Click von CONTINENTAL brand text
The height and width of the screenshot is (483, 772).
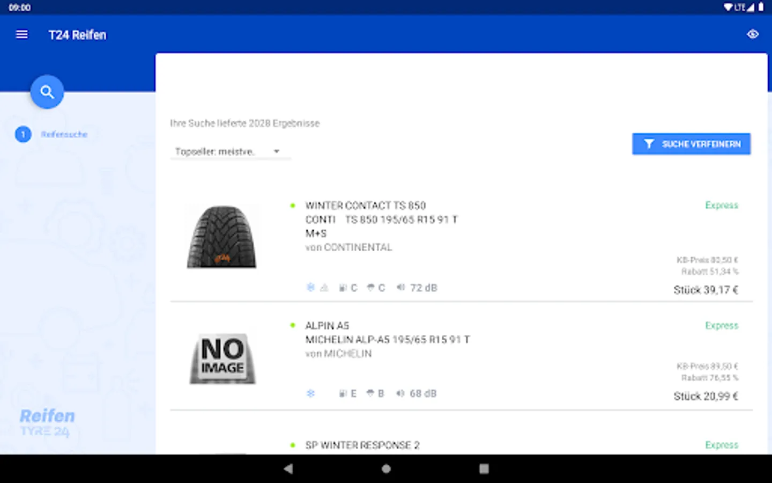tap(348, 247)
